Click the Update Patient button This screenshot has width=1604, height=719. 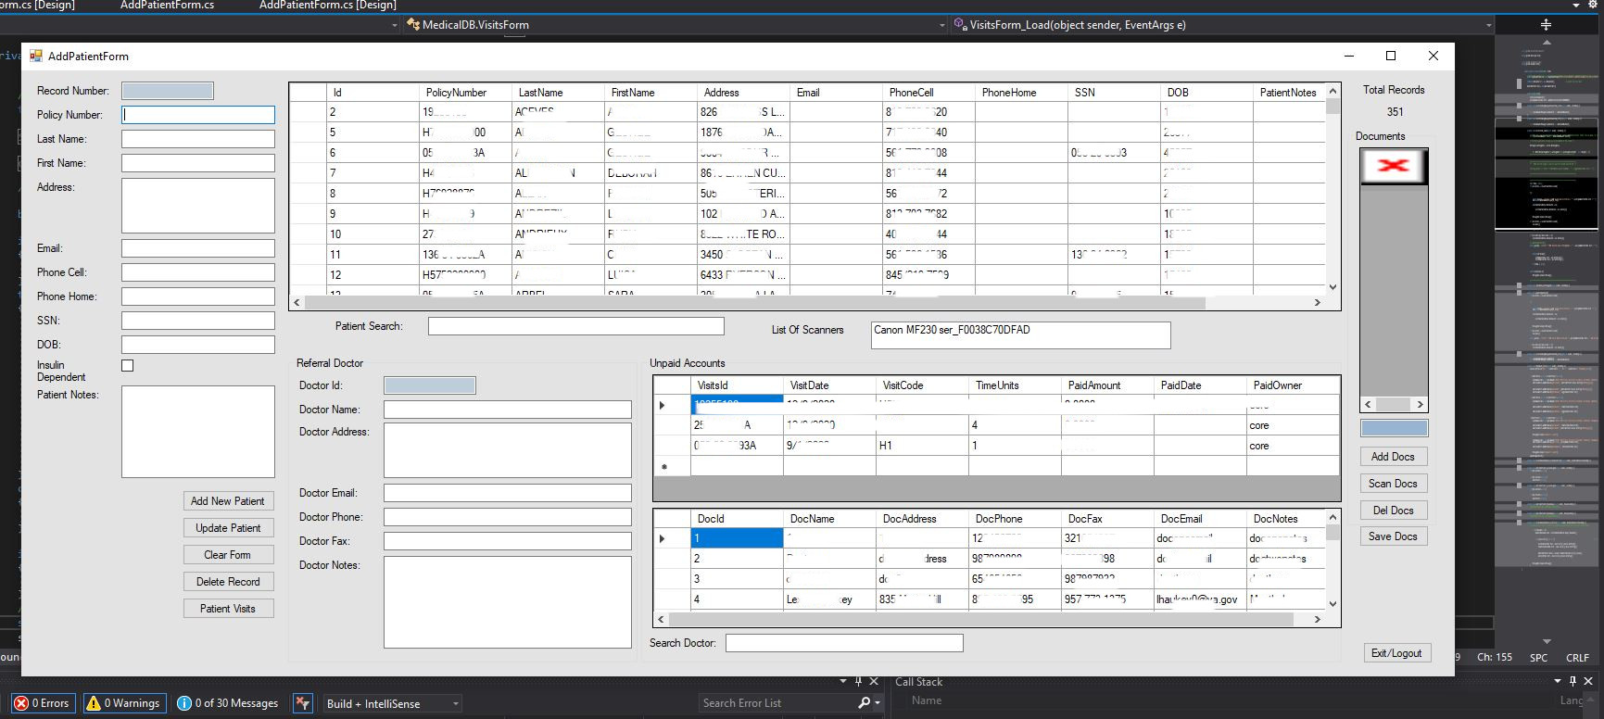(x=228, y=528)
